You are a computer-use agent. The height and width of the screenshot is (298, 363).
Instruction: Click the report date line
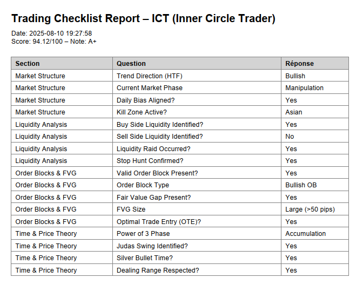click(x=51, y=33)
